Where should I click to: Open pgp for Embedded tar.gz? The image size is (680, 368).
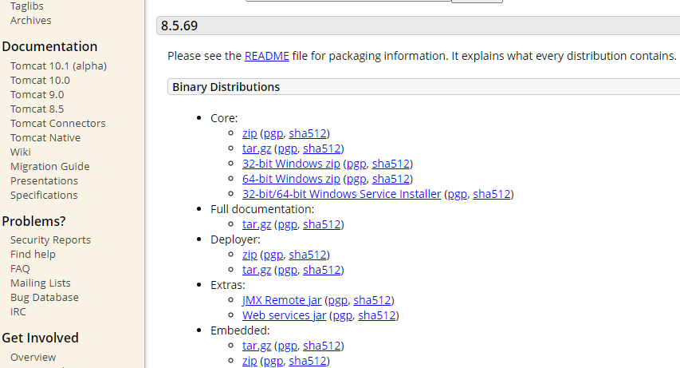(288, 346)
